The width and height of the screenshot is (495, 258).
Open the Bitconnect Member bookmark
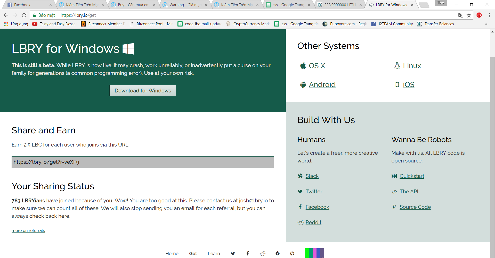tap(103, 24)
